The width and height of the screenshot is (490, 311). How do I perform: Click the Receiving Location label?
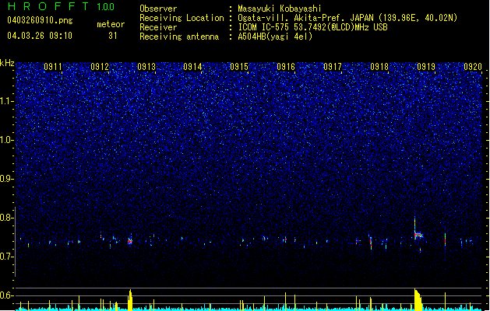click(x=182, y=18)
